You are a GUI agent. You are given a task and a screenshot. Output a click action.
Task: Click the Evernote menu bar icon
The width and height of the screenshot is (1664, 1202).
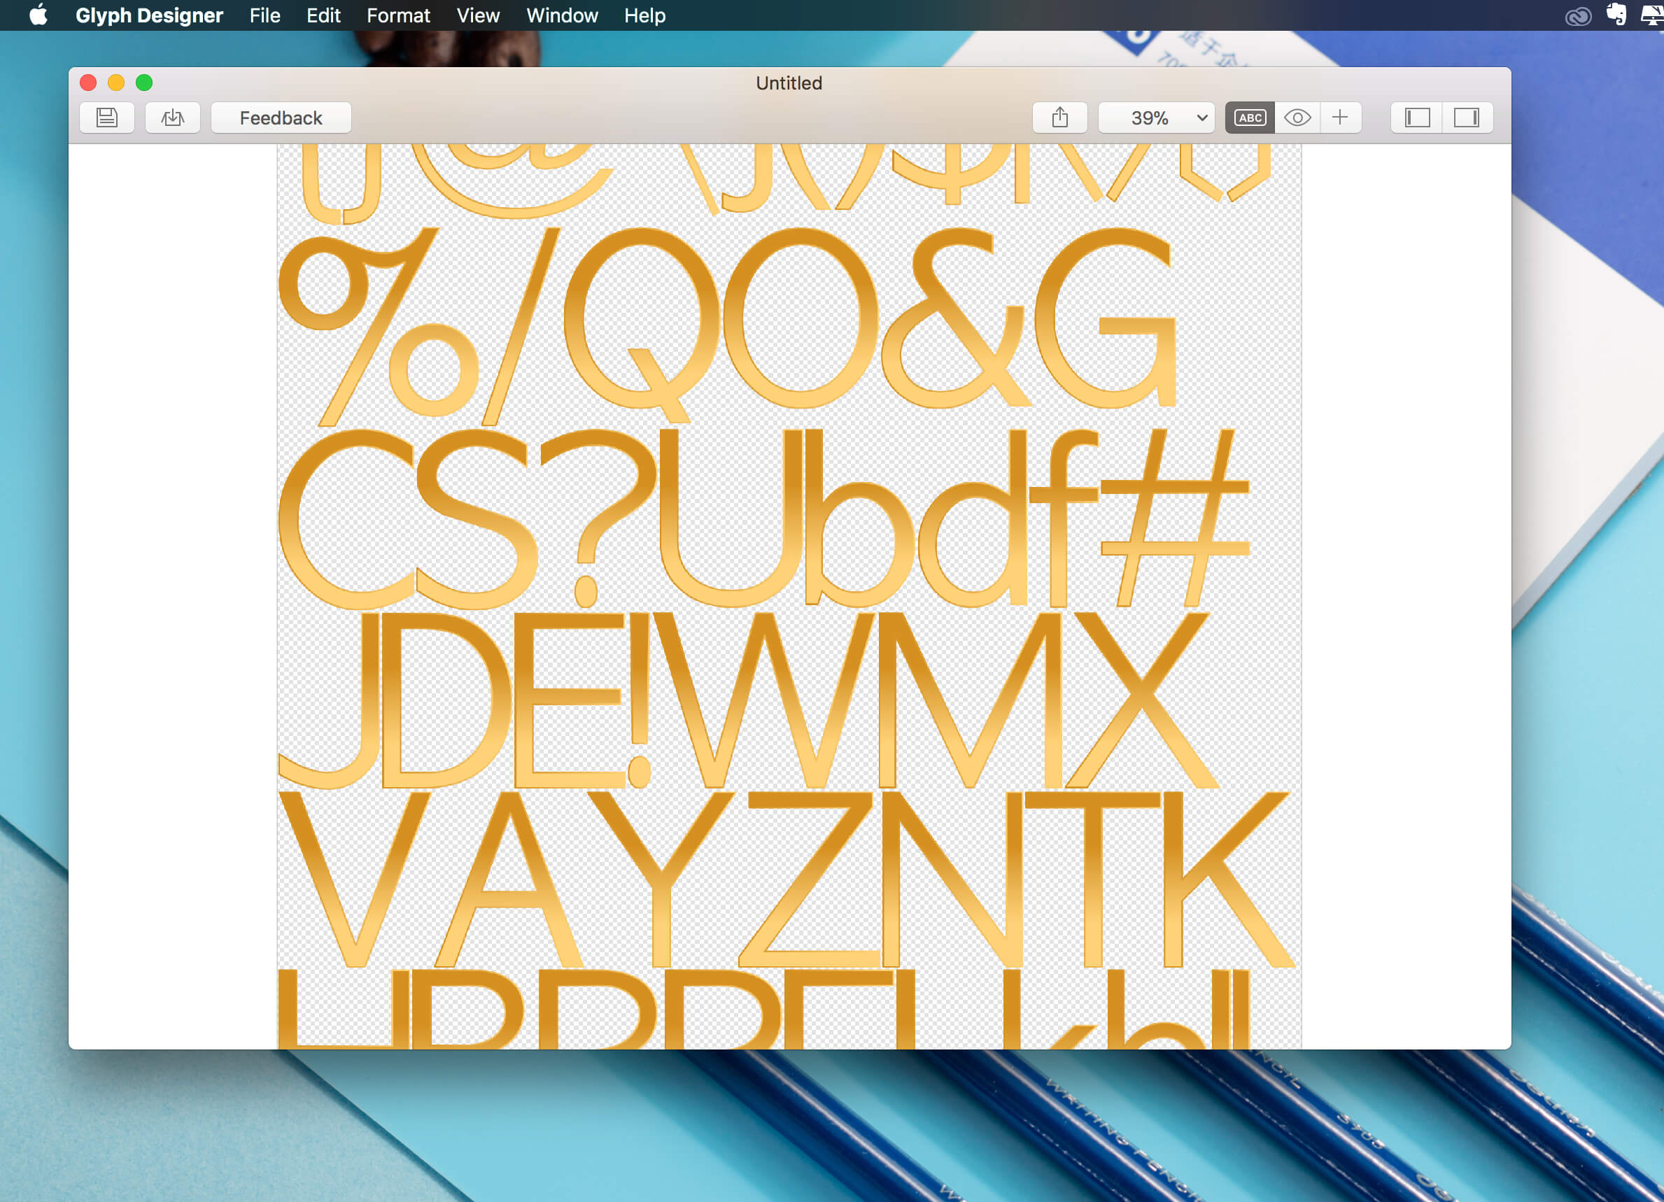pos(1616,15)
